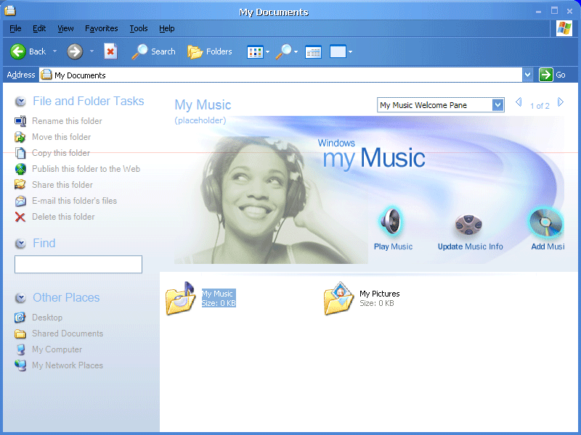Image resolution: width=581 pixels, height=435 pixels.
Task: Open the My Music folder icon
Action: tap(179, 298)
